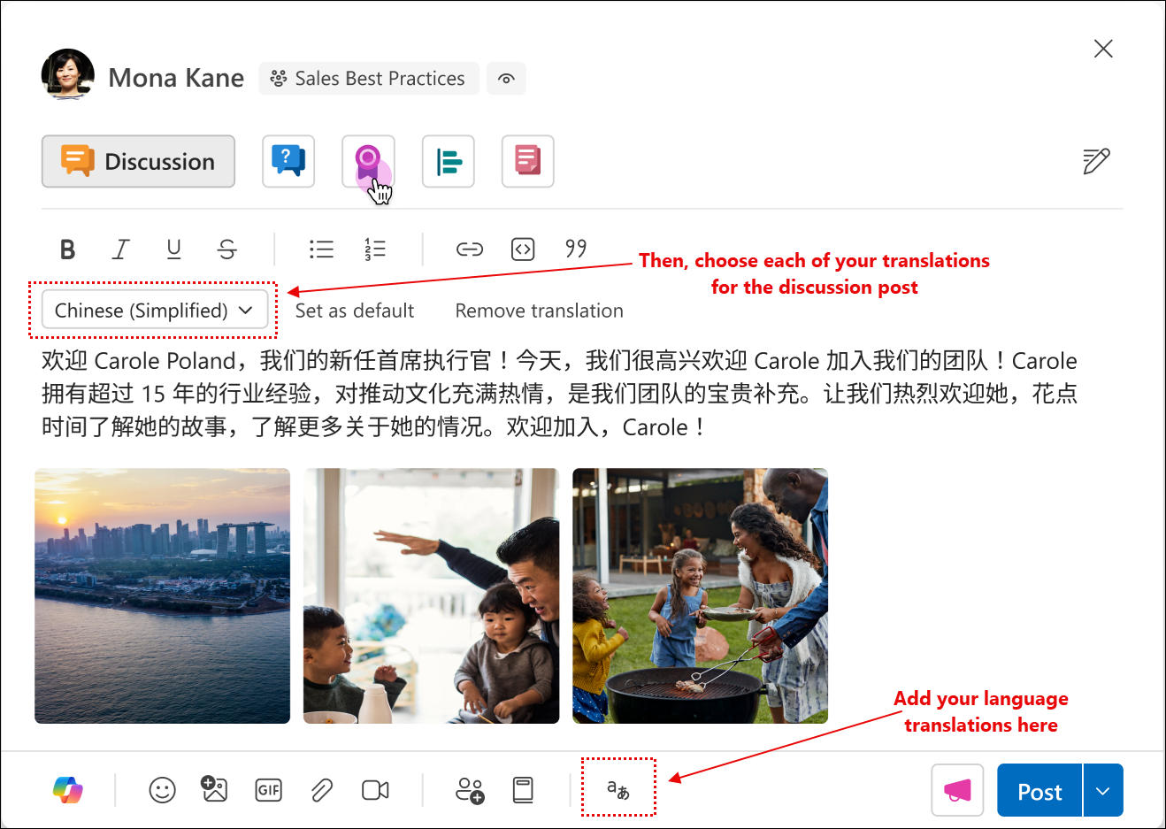Select the Question post type
The width and height of the screenshot is (1166, 829).
point(288,161)
